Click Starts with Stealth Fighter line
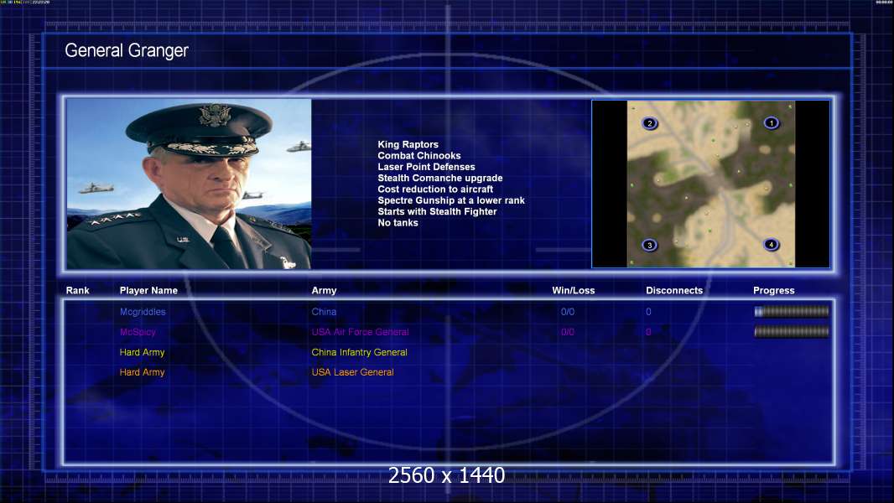The image size is (894, 503). point(437,211)
